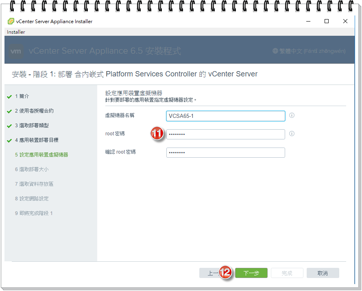Click the green 下一步 button
362x291 pixels.
251,273
